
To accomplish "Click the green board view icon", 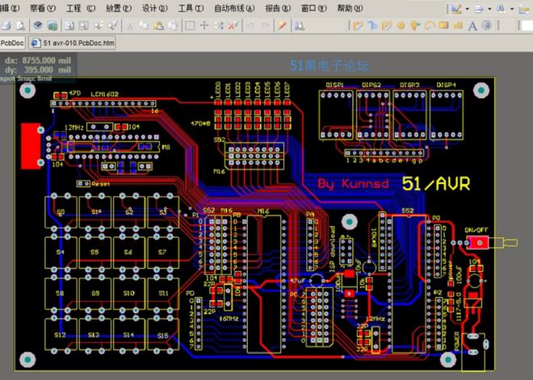I will tap(52, 26).
